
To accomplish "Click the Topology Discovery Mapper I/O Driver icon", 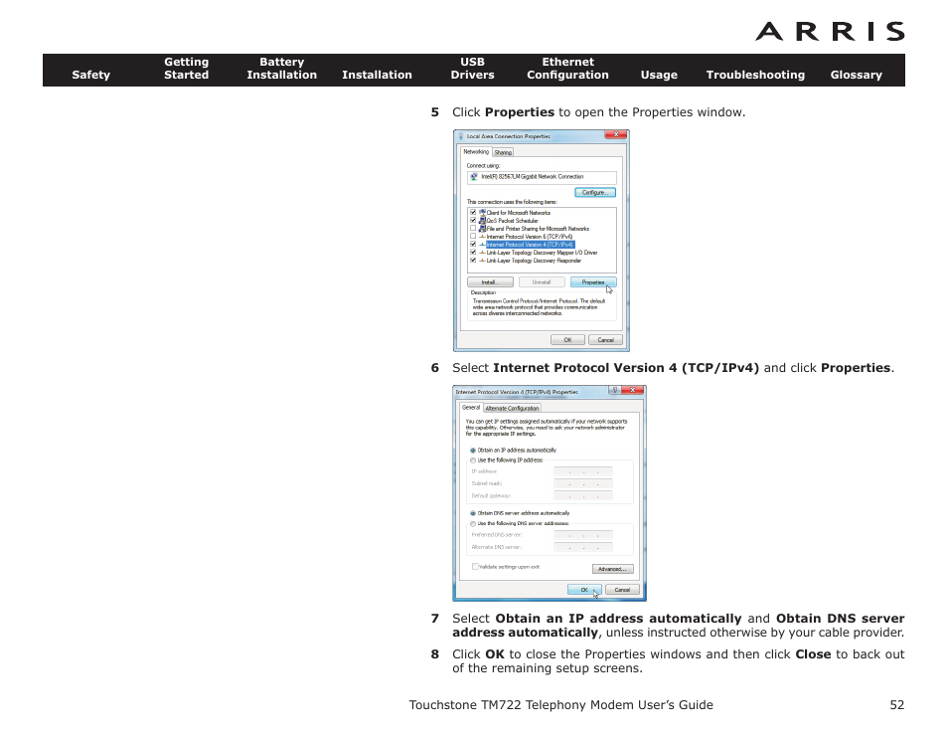I will [x=483, y=253].
